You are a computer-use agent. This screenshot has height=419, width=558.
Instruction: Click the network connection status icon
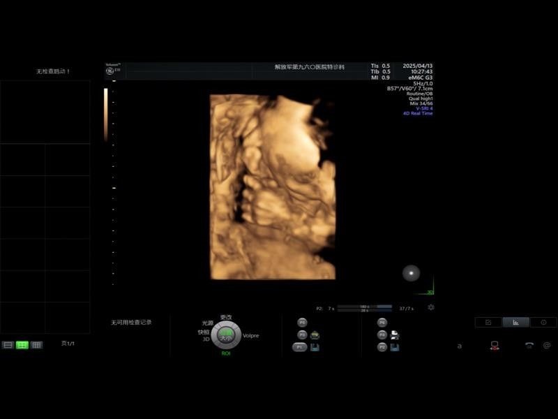[495, 346]
